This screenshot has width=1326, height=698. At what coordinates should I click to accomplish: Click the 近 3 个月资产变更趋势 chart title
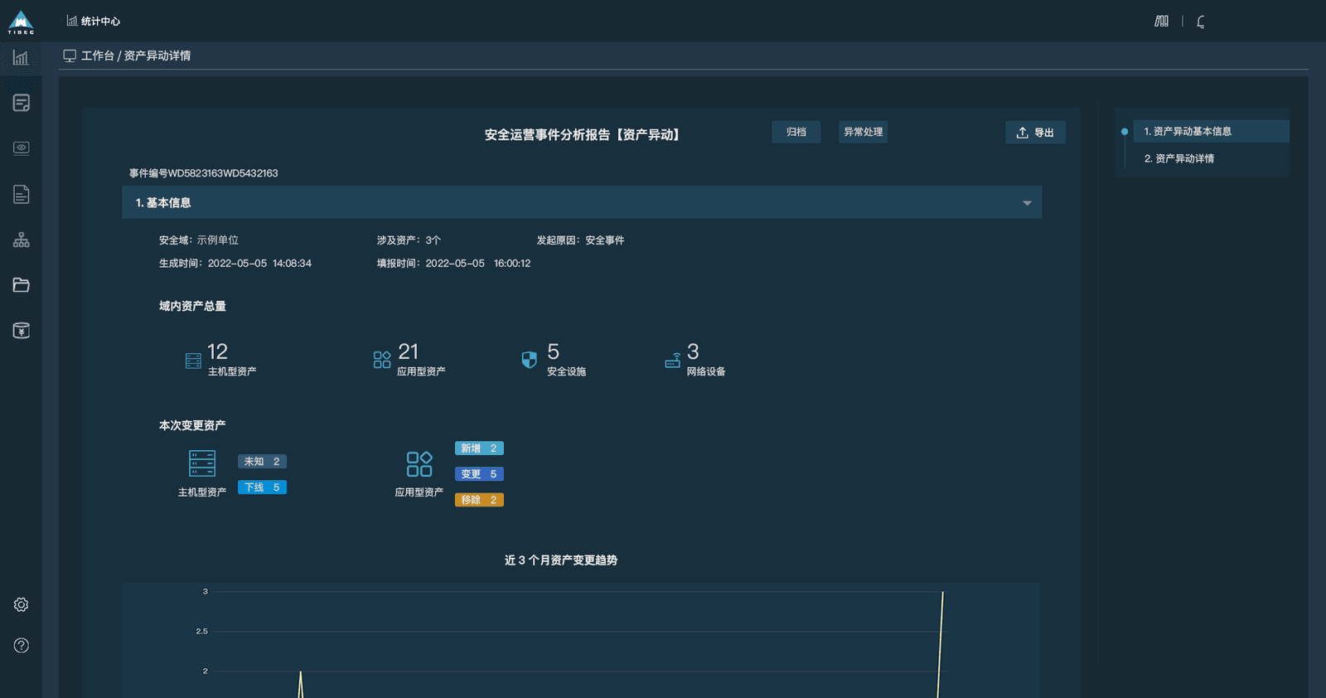(x=561, y=560)
